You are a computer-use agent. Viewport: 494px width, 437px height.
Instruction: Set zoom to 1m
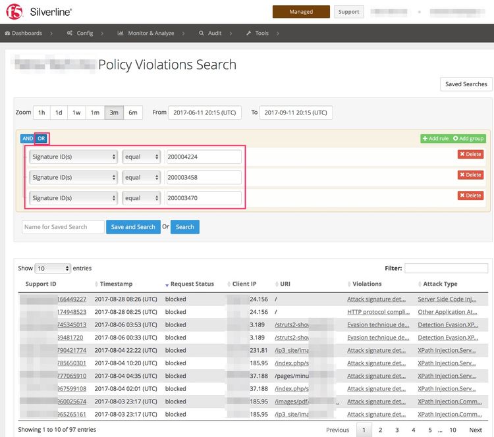point(95,113)
